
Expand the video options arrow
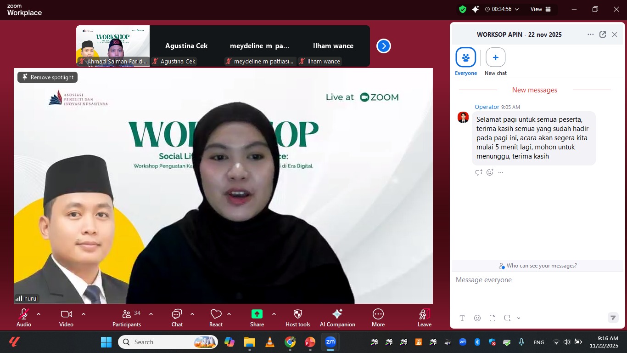[x=84, y=314]
